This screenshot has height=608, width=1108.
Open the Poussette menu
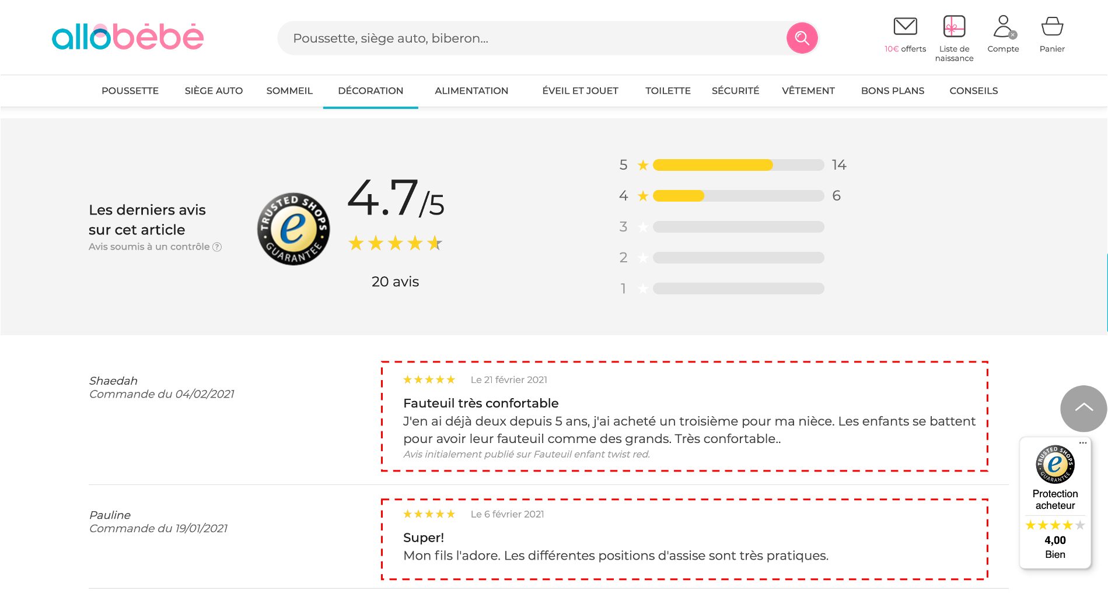coord(130,91)
